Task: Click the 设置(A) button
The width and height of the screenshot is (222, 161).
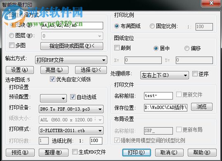Action: pos(20,70)
